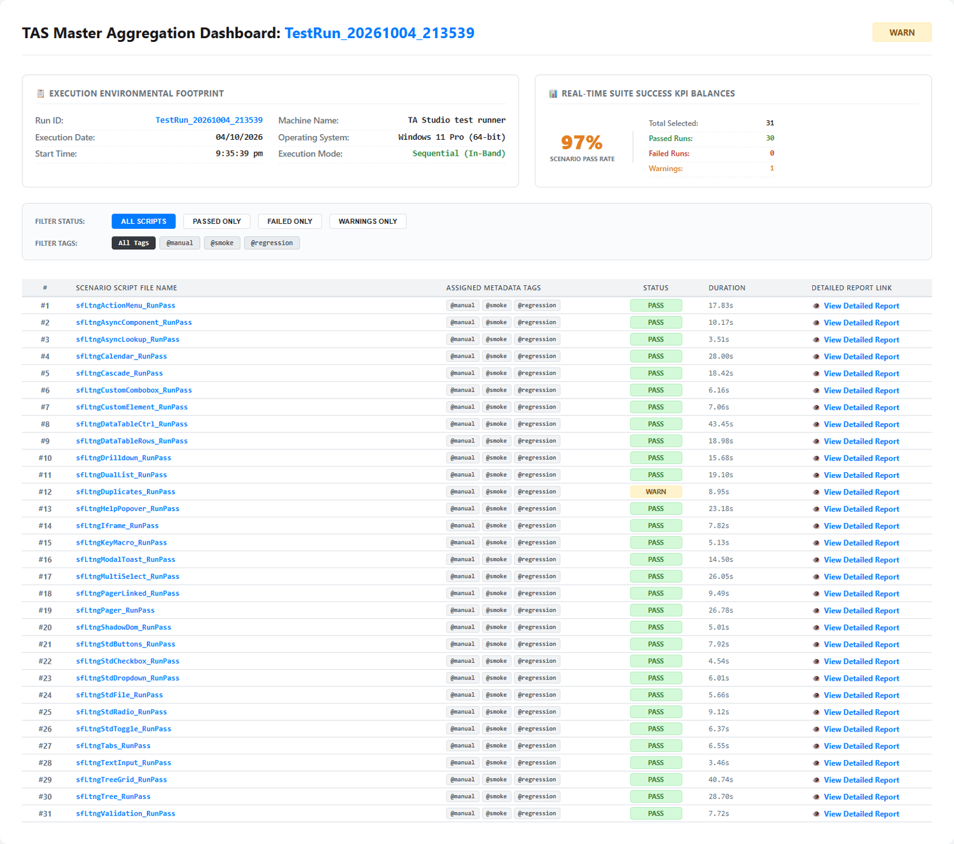The image size is (954, 844).
Task: Click the report icon for sfLtngPager_RunPass row #19
Action: click(x=817, y=611)
